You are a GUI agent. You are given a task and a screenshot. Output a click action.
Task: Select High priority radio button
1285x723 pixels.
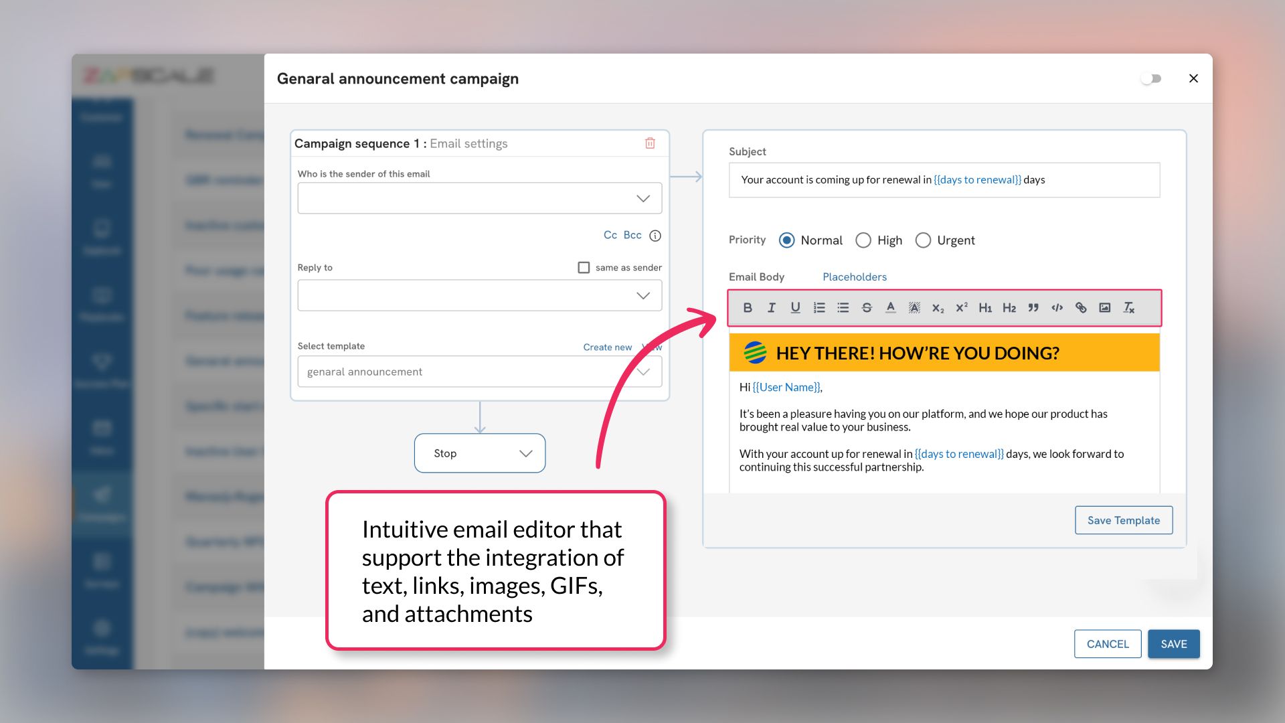pyautogui.click(x=862, y=240)
